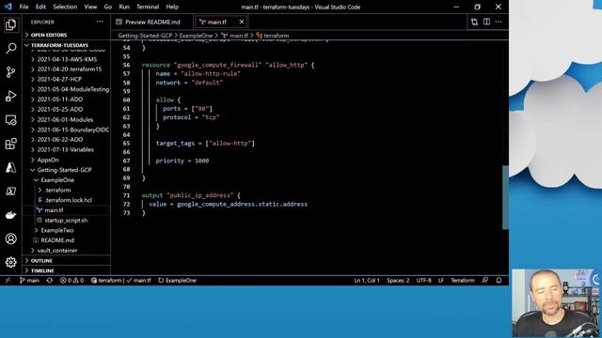Close the main.tf tab
This screenshot has width=602, height=338.
[242, 22]
